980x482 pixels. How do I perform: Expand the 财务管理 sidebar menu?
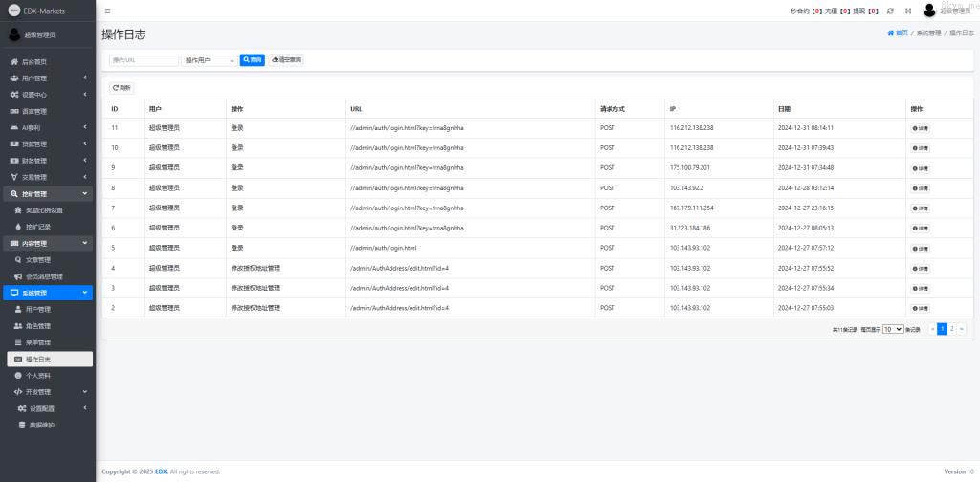pyautogui.click(x=48, y=161)
